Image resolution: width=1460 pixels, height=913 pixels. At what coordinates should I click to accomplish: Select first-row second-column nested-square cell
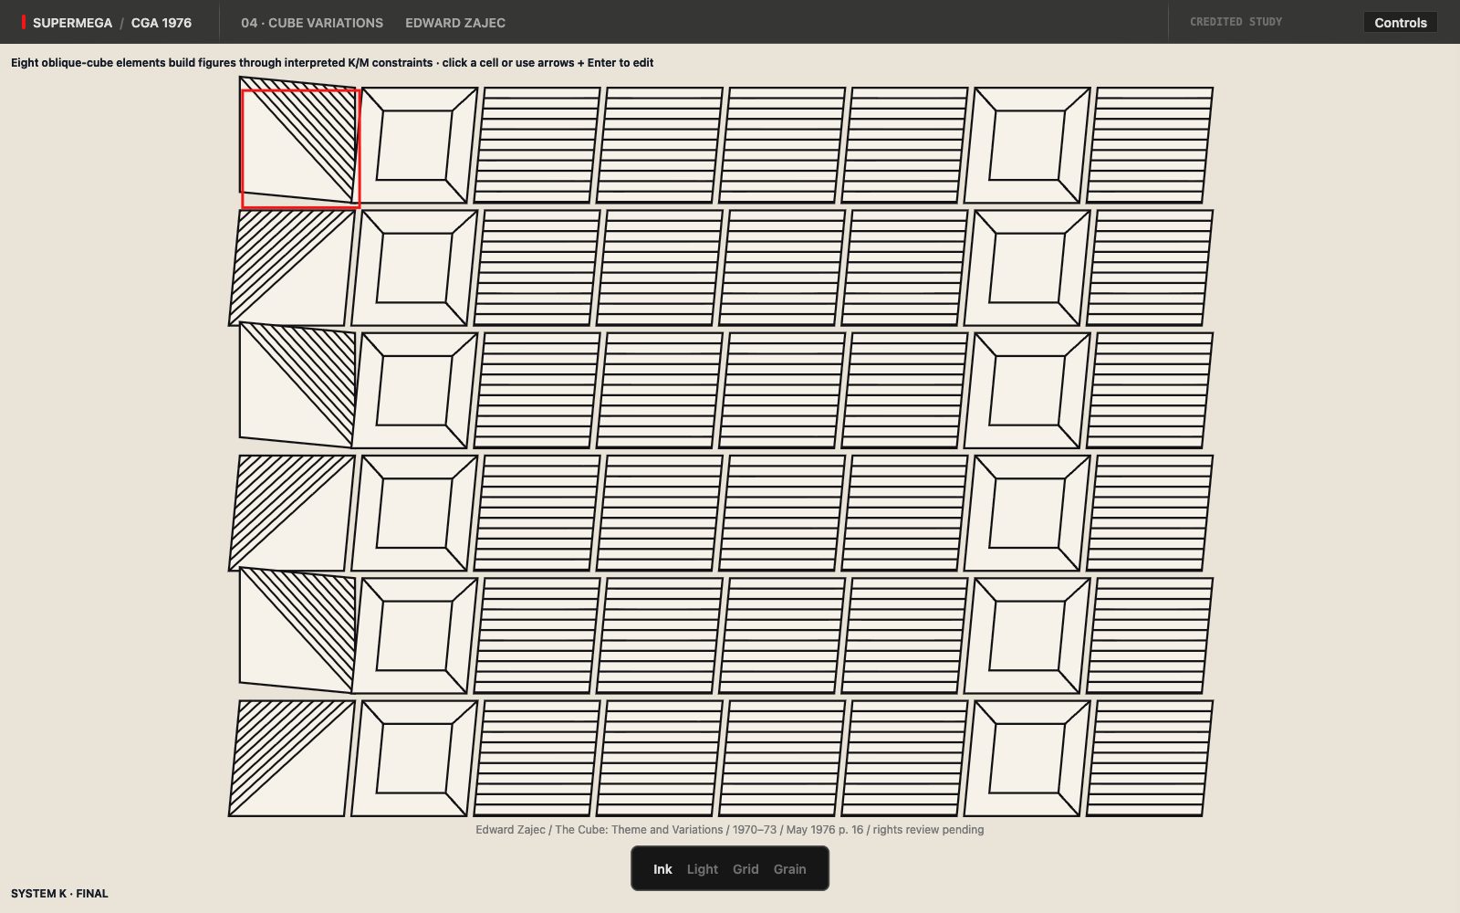(415, 145)
